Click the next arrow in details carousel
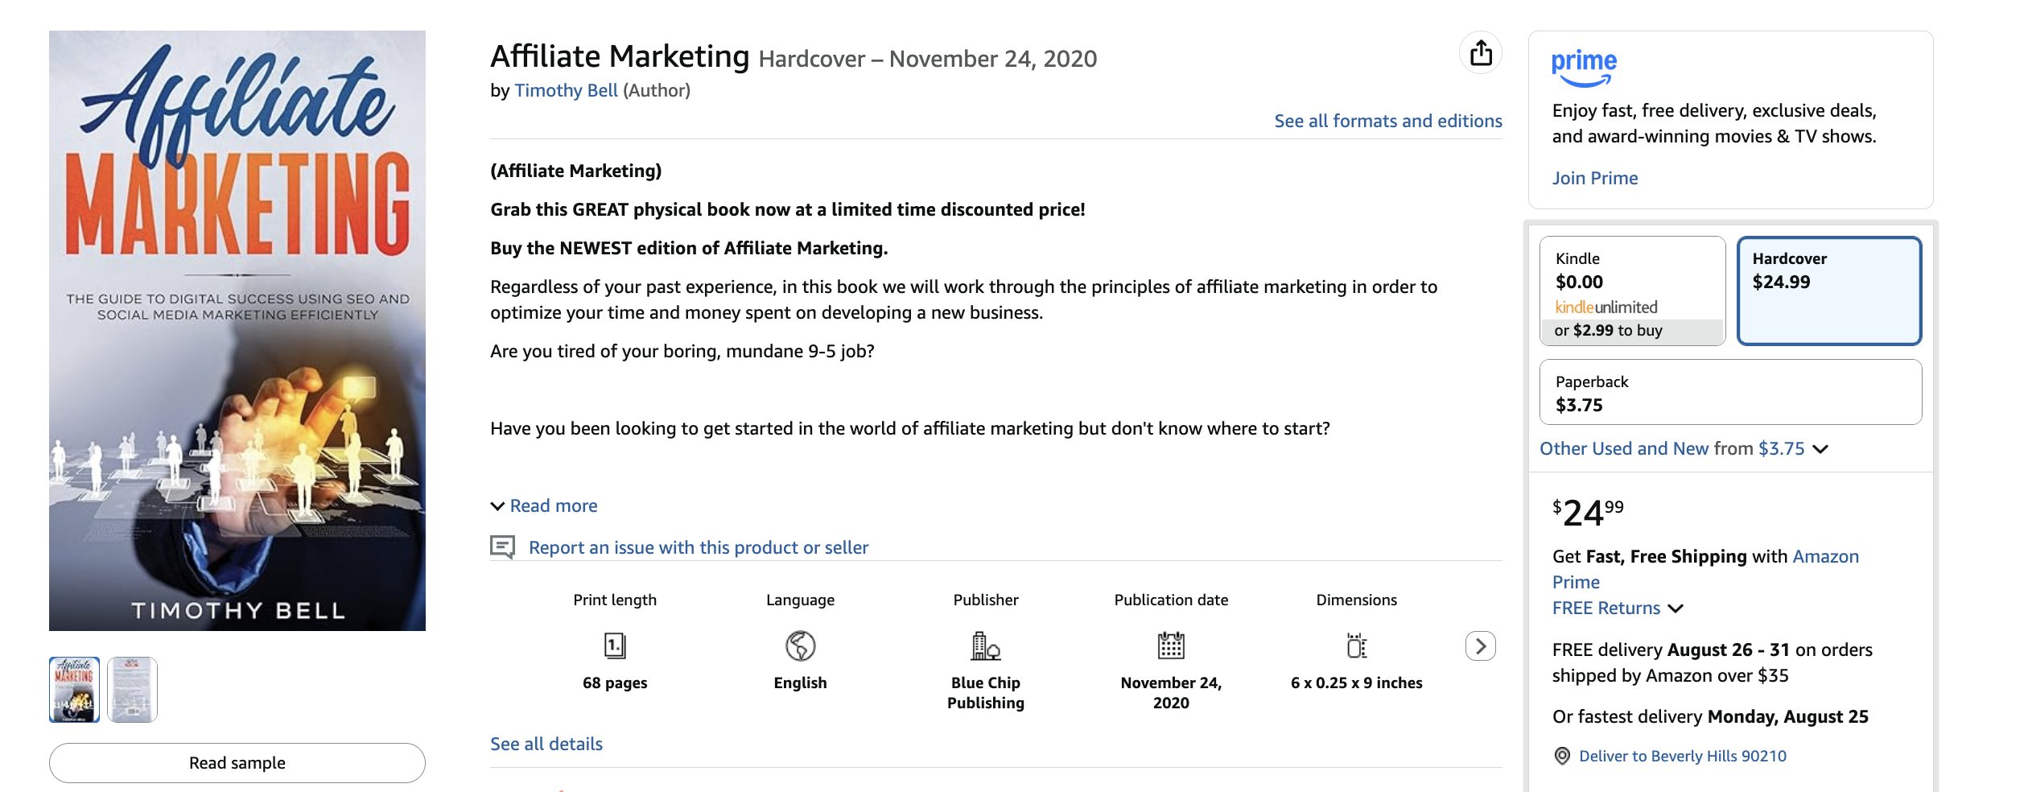 (1482, 645)
